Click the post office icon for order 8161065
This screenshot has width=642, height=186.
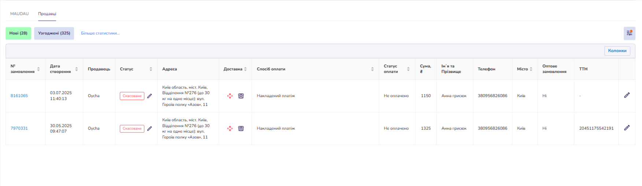pos(241,96)
